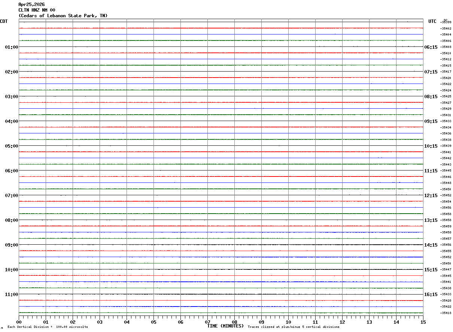
Task: Click the 10:15 UTC time label
Action: [x=431, y=146]
